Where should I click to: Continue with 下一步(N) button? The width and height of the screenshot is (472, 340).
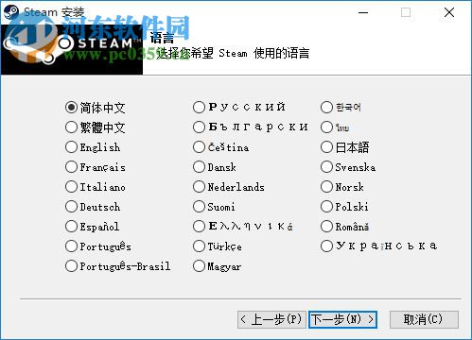[342, 319]
